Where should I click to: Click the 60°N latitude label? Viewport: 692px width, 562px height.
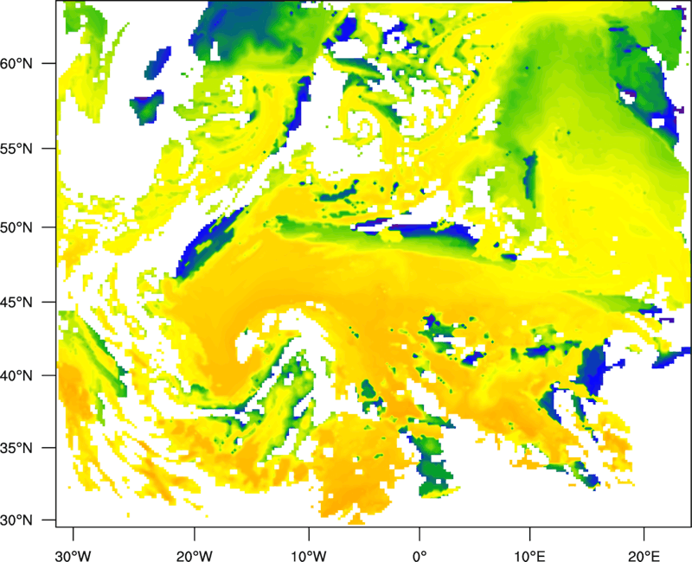pyautogui.click(x=16, y=63)
